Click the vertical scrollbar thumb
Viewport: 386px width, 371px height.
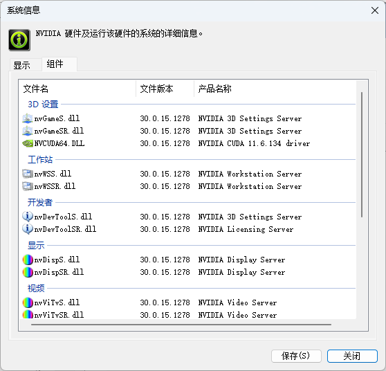tap(362, 155)
